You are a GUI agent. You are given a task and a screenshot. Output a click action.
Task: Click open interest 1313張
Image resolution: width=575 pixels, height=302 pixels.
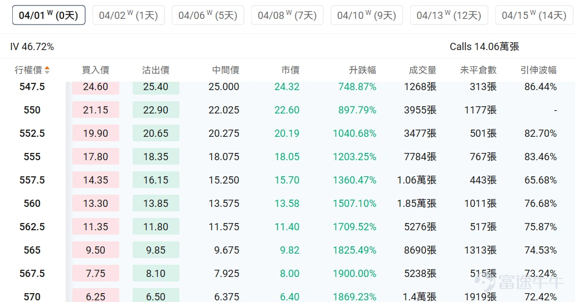coord(480,250)
